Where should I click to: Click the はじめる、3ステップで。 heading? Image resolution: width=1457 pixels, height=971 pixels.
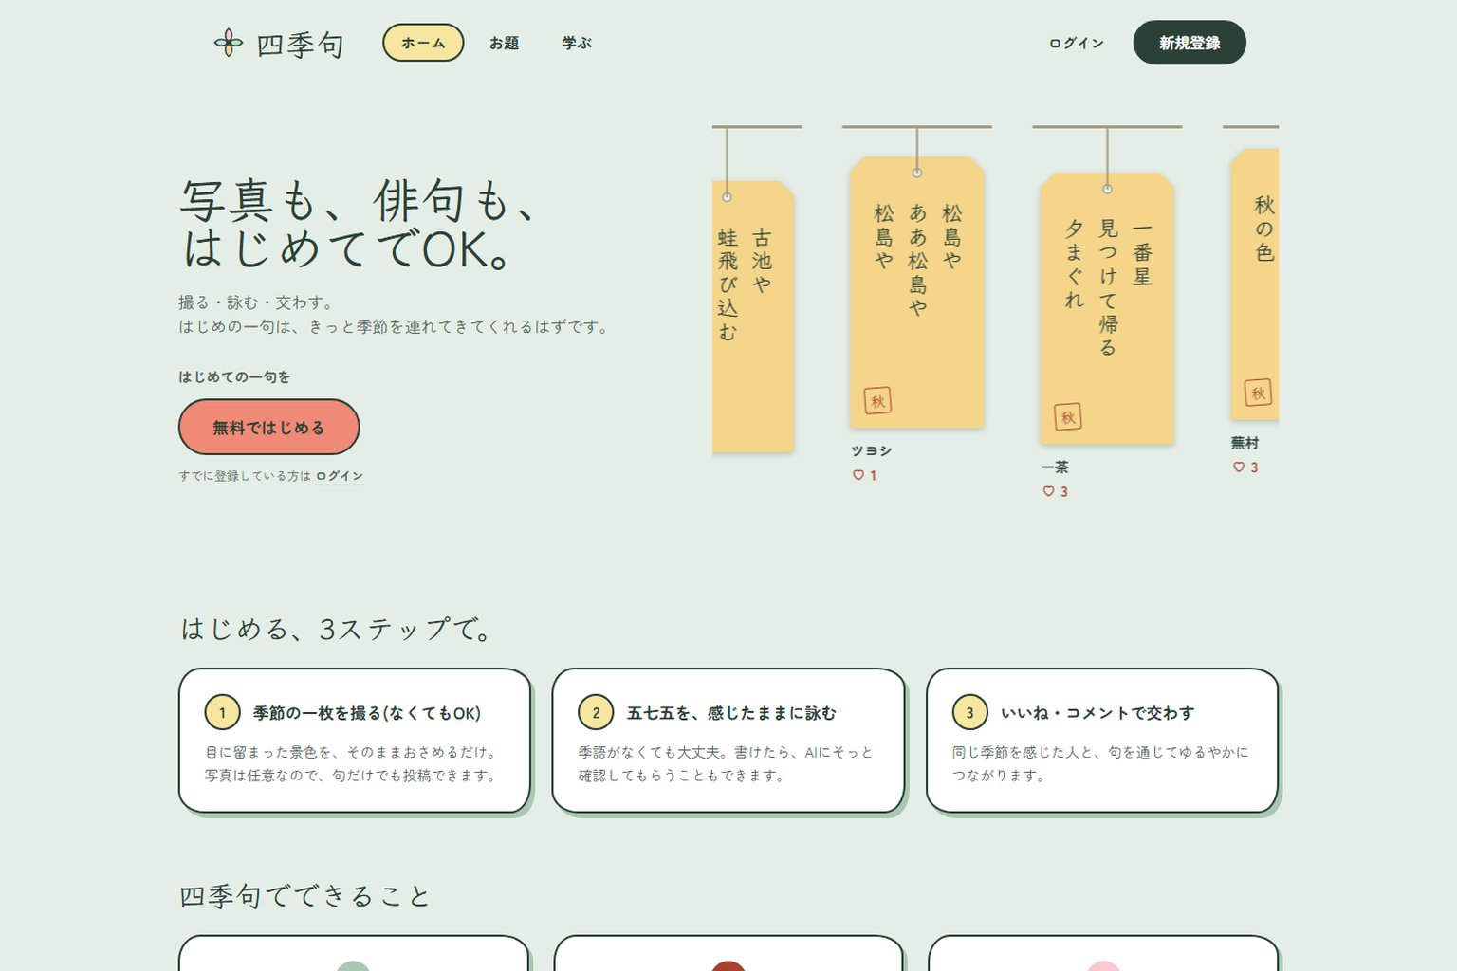pyautogui.click(x=337, y=629)
